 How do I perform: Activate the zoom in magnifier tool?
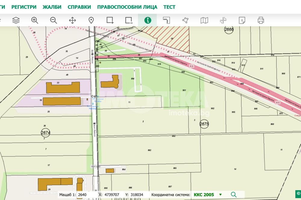point(35,20)
